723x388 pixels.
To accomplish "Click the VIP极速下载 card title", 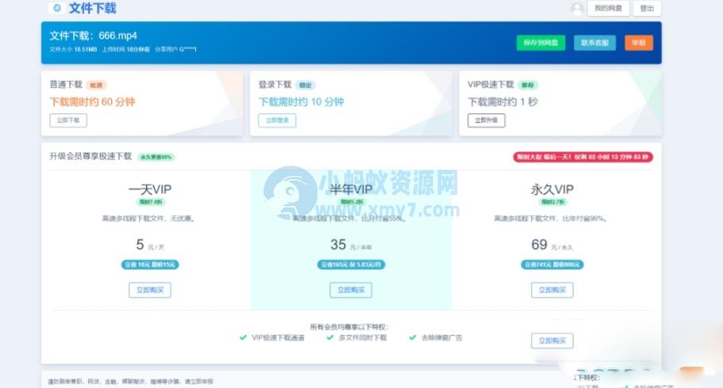I will (x=490, y=85).
